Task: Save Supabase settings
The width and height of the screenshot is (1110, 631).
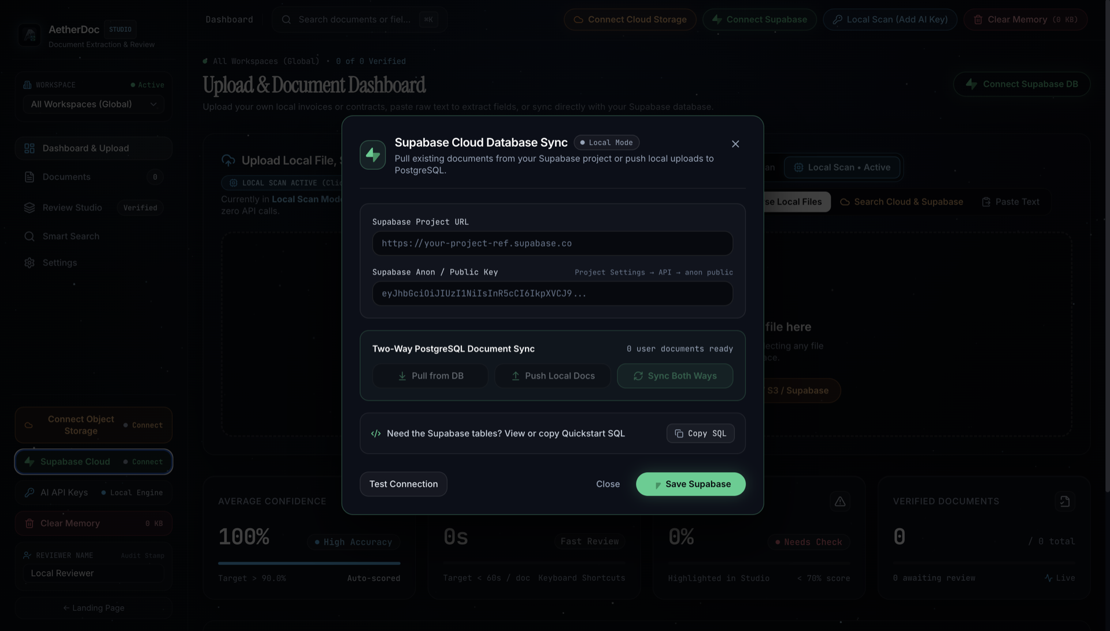Action: tap(691, 484)
